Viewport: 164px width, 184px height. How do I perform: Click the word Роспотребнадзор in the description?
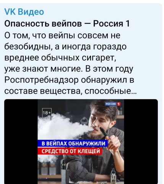(x=42, y=80)
